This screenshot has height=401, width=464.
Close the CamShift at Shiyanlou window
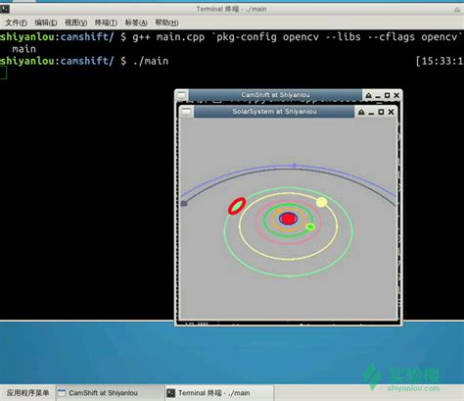coord(396,95)
